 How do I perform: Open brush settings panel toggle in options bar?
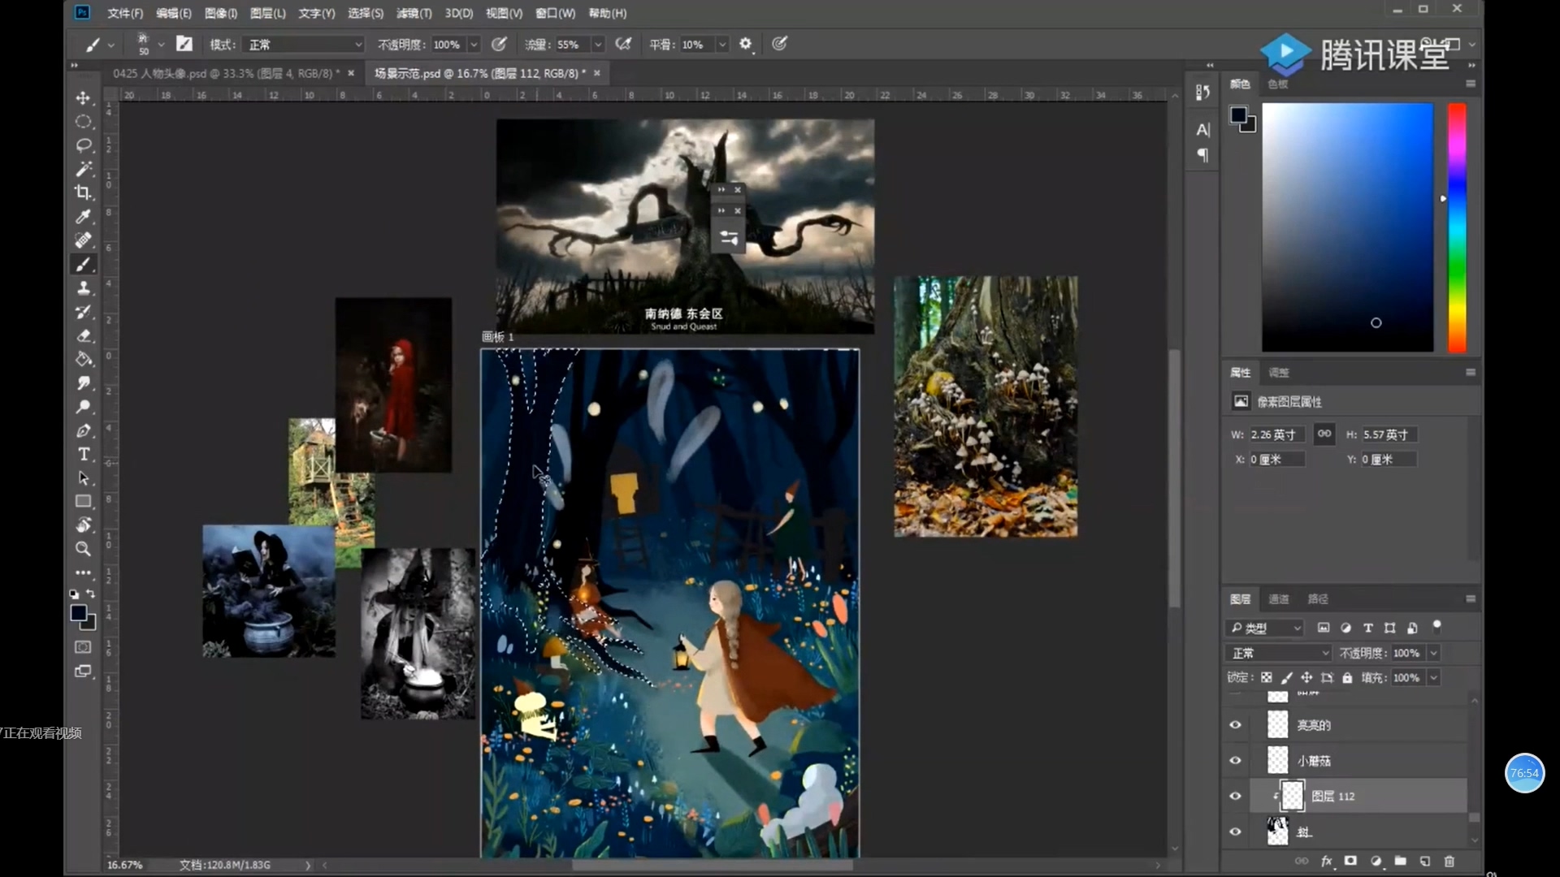184,44
